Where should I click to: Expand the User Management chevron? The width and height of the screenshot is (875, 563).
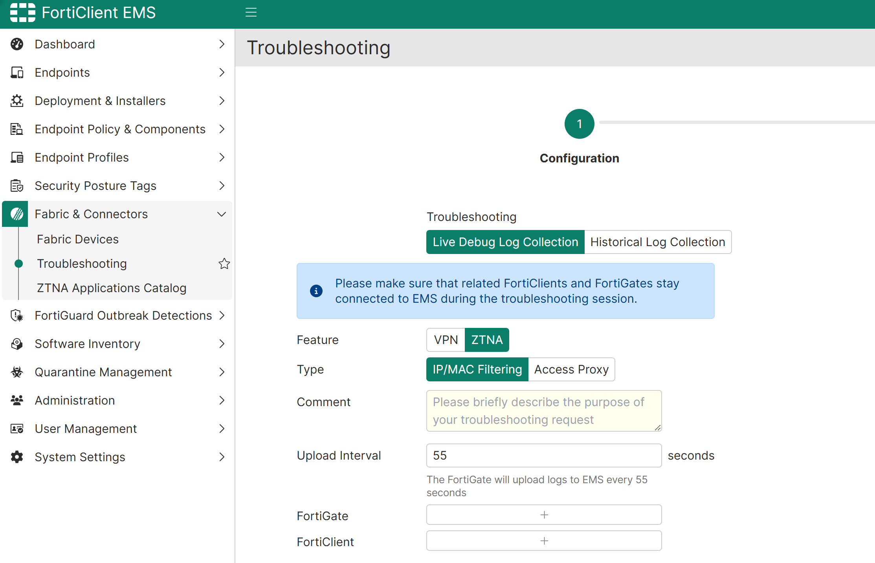point(222,429)
